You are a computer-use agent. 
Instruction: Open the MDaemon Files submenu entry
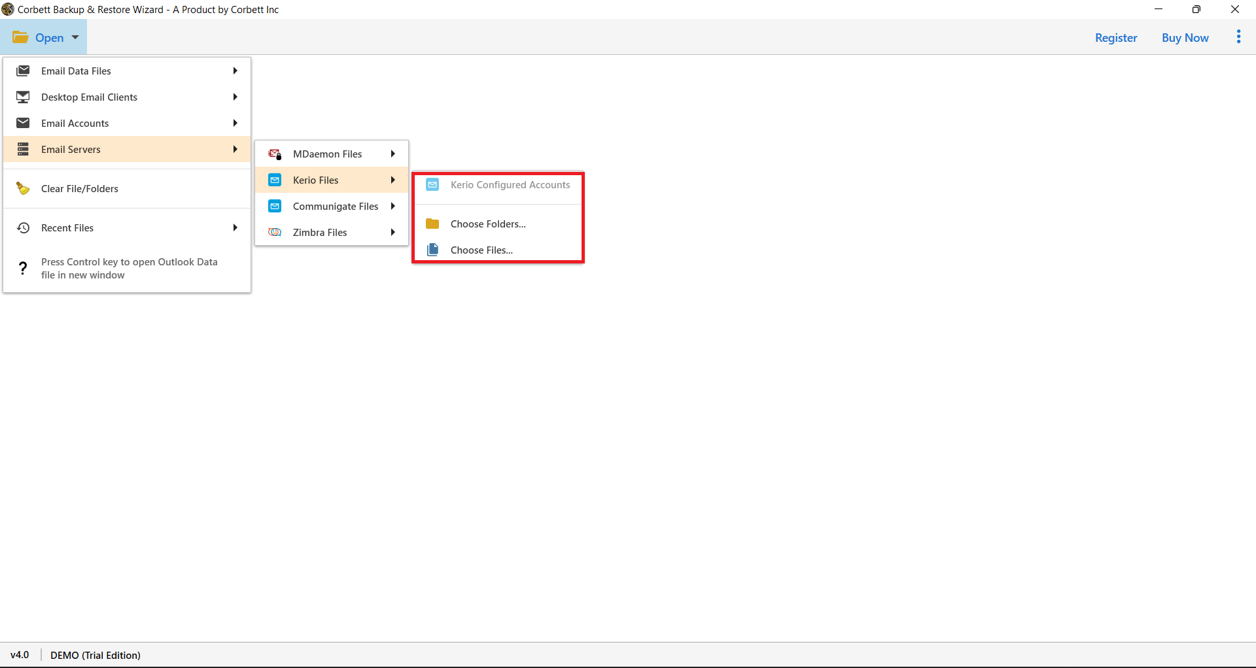click(x=332, y=154)
